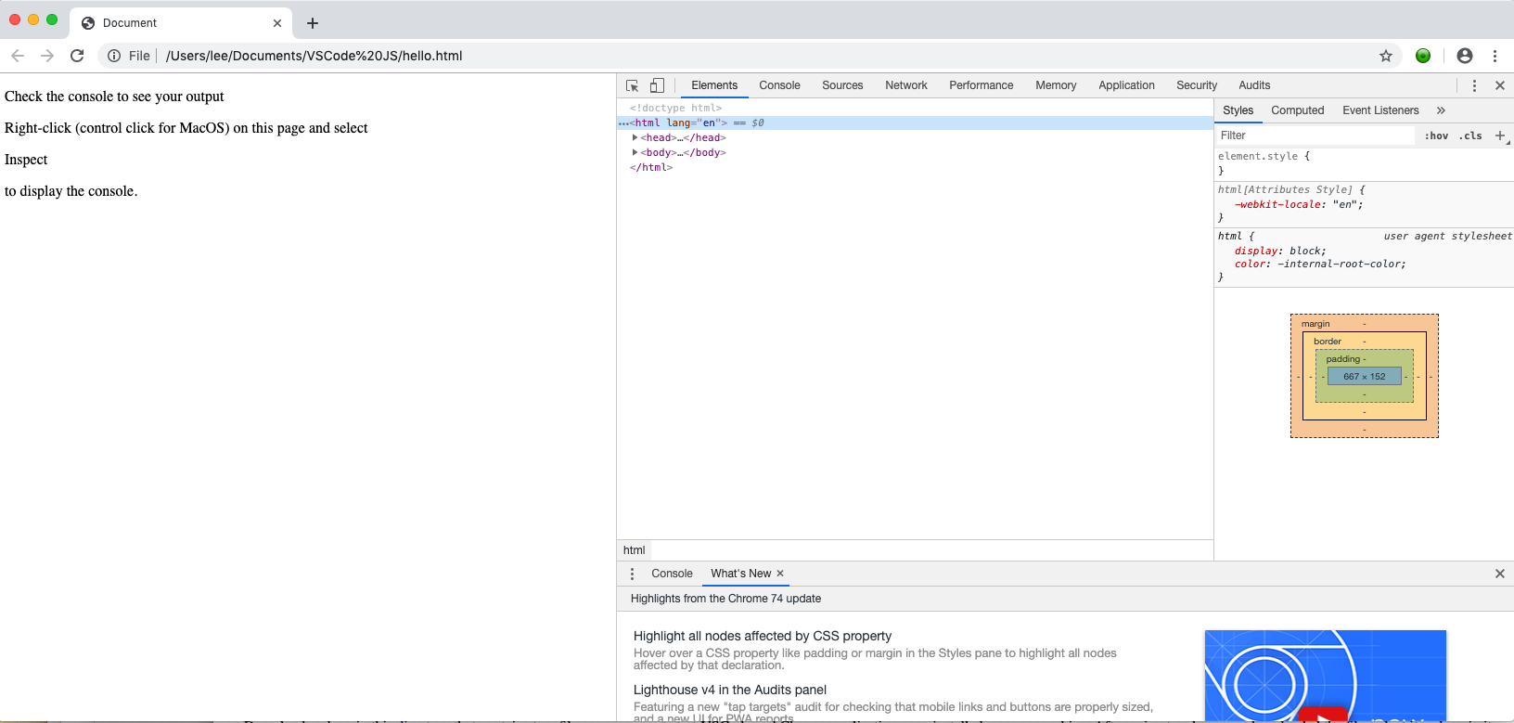Show more Styles pane tabs chevron
1514x723 pixels.
click(x=1441, y=110)
